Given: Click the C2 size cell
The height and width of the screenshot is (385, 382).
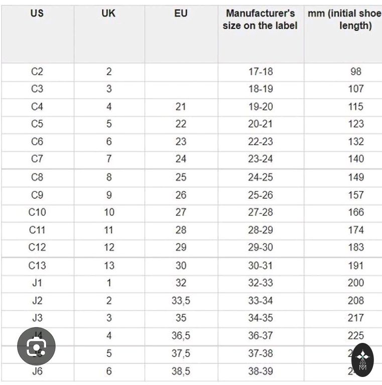Looking at the screenshot, I should (37, 72).
